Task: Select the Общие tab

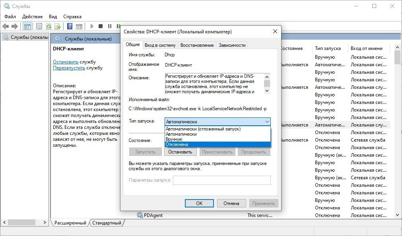Action: tap(132, 44)
